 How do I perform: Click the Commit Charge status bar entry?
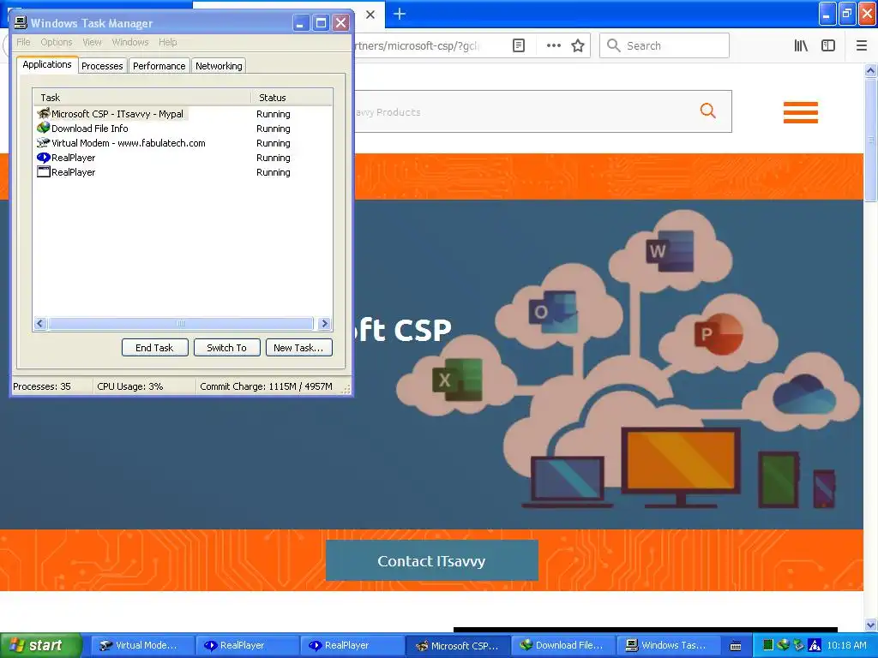tap(266, 386)
